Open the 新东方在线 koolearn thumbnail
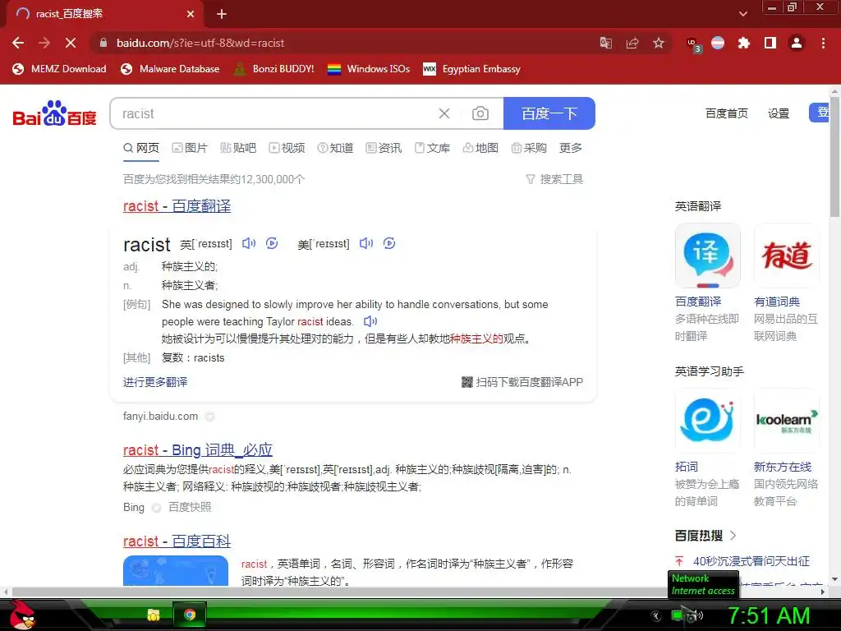 (x=786, y=421)
